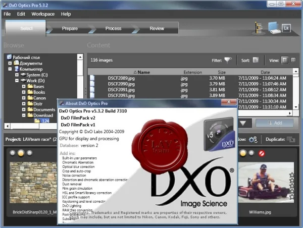Viewport: 303px width, 228px height.
Task: Collapse the Work (D:) drive node
Action: click(x=17, y=81)
